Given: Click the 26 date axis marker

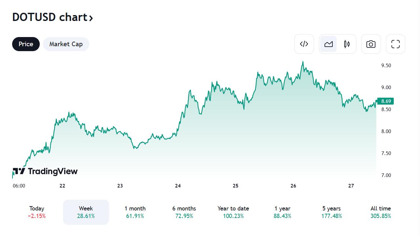Looking at the screenshot, I should pos(293,186).
